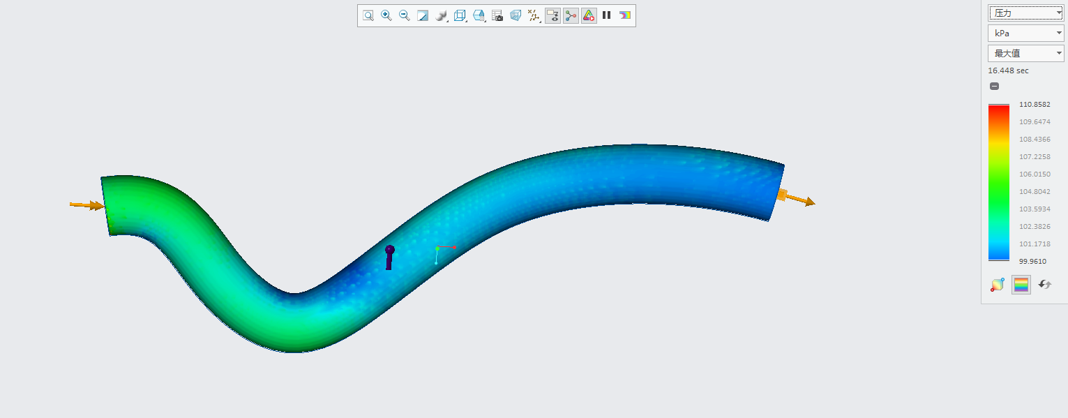Open the 最大值 dropdown

(x=1025, y=53)
